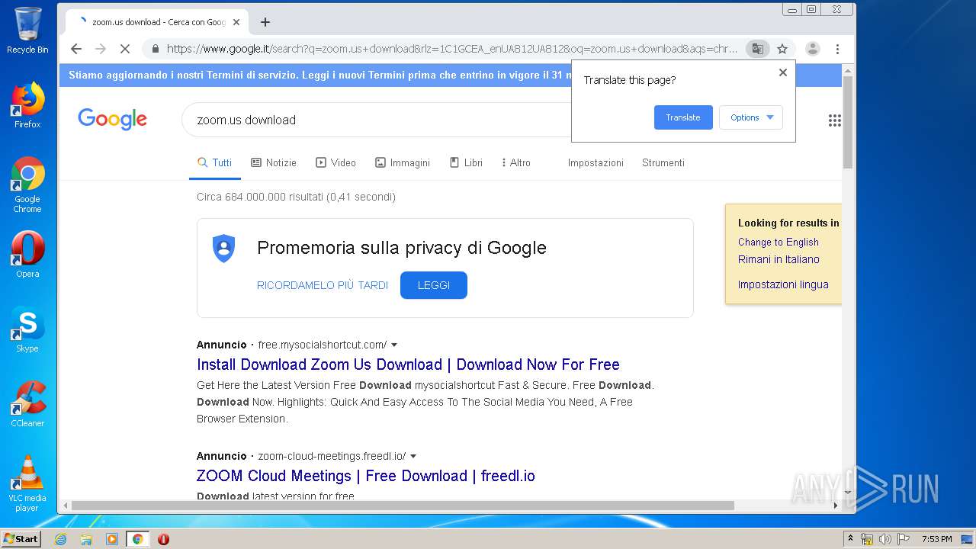Close the zoom.us download tab
Viewport: 976px width, 549px height.
coord(236,22)
